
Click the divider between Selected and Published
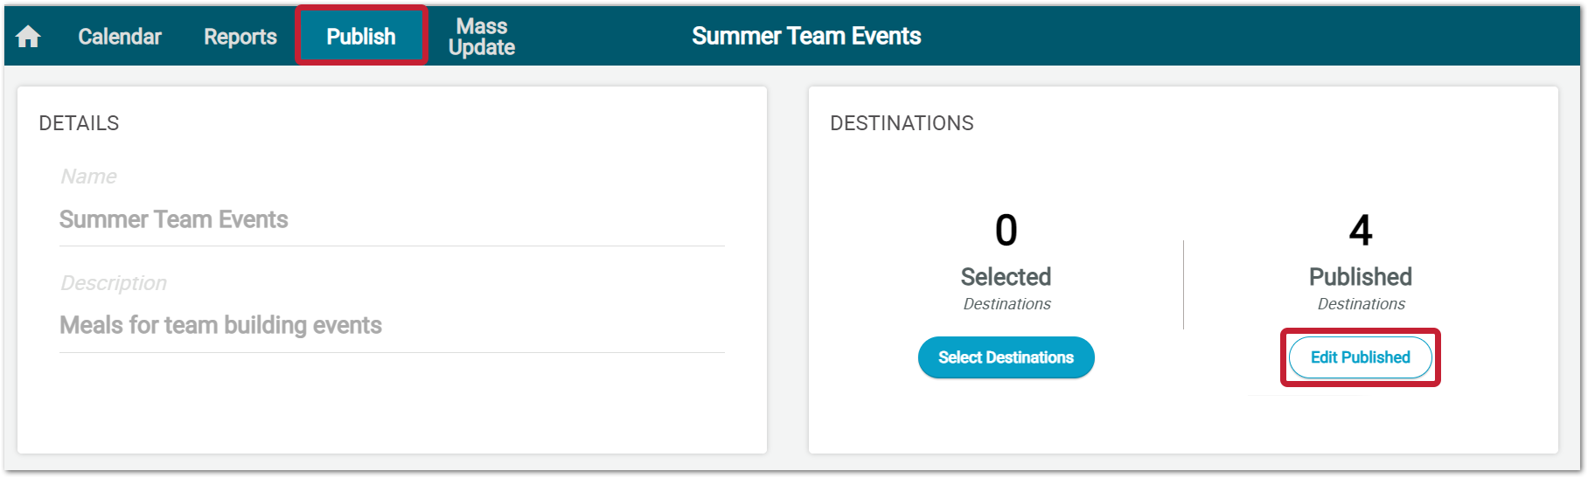tap(1183, 285)
